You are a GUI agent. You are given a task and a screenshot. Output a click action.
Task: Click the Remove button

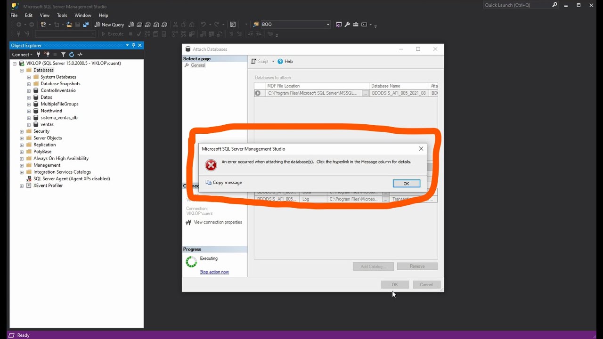417,266
